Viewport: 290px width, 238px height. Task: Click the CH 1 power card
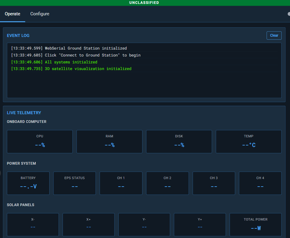coord(121,183)
